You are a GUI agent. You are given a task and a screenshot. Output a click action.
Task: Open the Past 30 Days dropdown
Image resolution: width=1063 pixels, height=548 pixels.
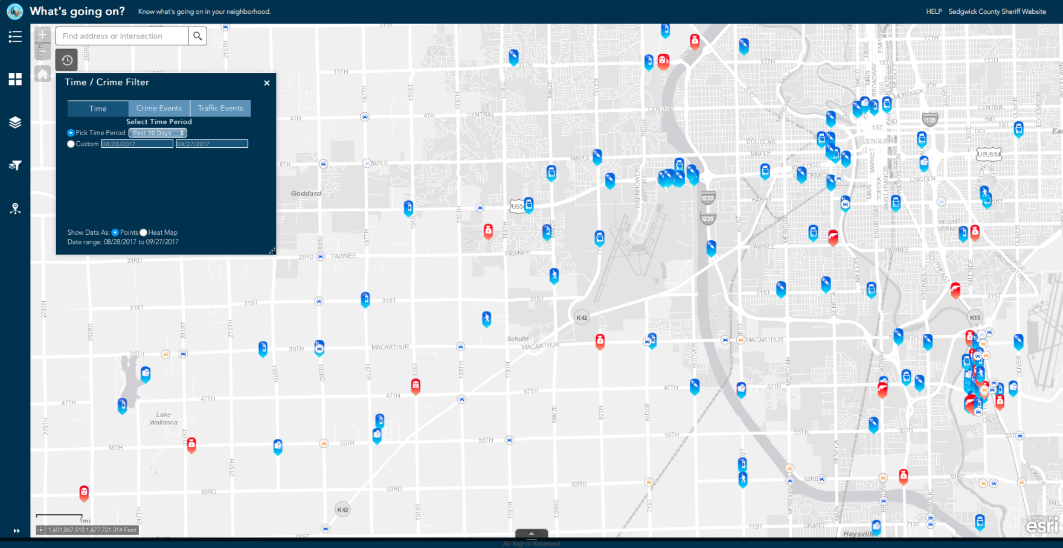(158, 133)
